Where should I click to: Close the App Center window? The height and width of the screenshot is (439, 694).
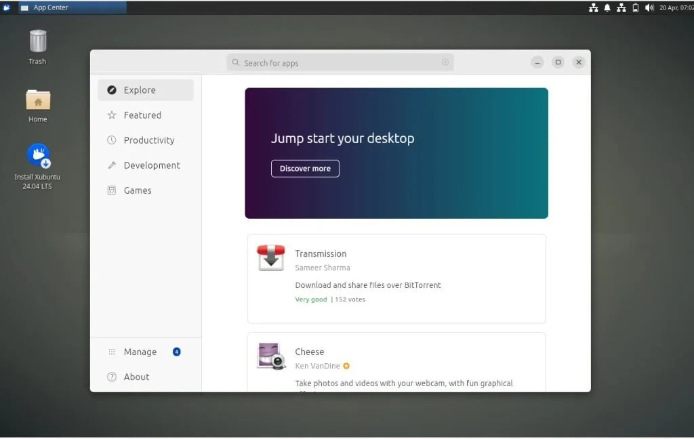(x=579, y=62)
